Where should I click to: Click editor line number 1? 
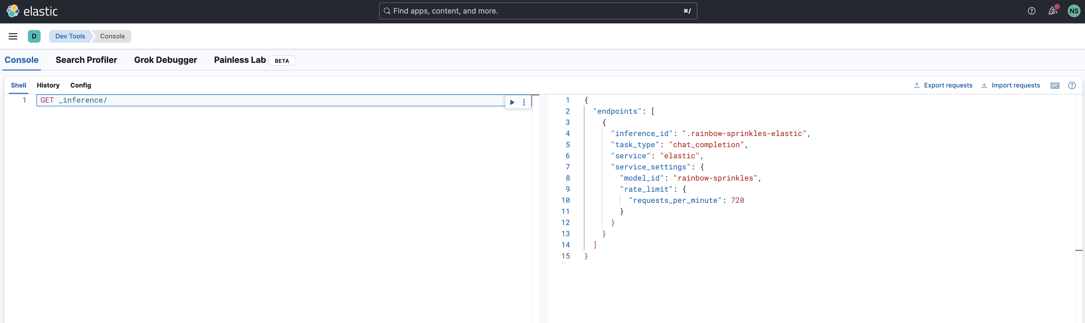click(x=24, y=100)
